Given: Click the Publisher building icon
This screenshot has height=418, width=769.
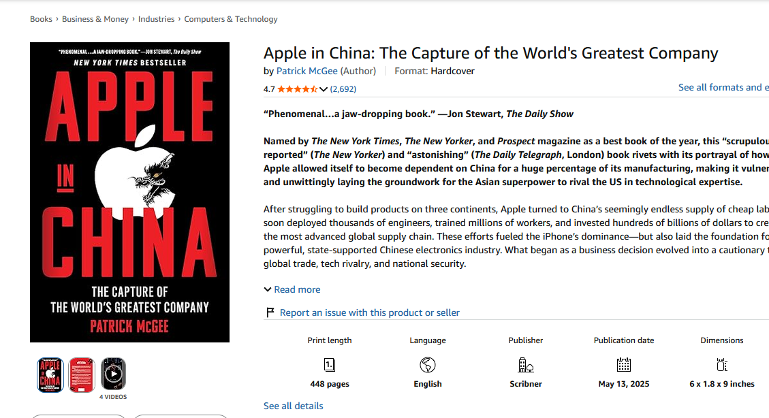Looking at the screenshot, I should pos(526,365).
